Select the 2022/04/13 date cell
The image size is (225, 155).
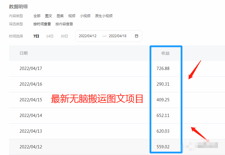pos(31,131)
